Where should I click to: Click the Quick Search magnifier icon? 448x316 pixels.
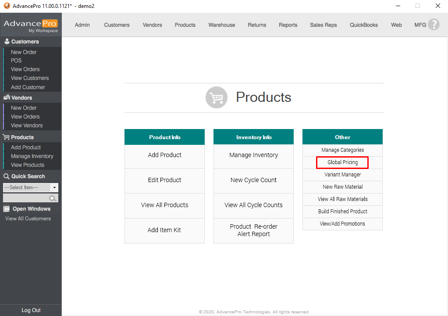pos(53,198)
